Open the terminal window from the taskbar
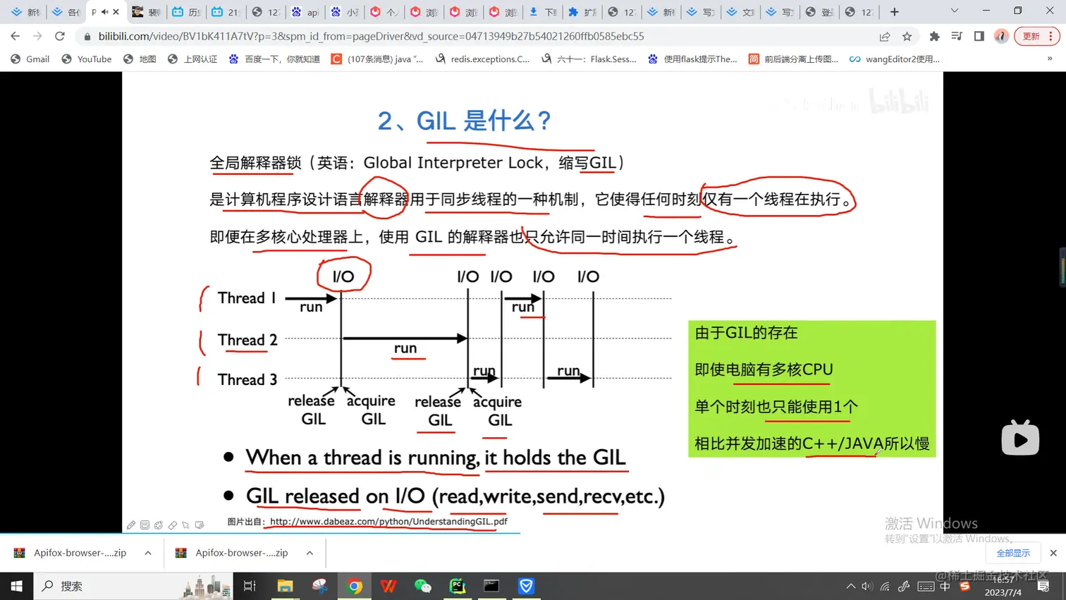The image size is (1066, 600). 491,586
